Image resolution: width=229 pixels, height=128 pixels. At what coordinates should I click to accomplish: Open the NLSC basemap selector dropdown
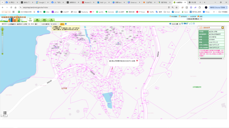[176, 24]
